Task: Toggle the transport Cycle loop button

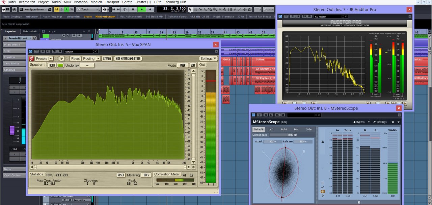Action: point(125,9)
